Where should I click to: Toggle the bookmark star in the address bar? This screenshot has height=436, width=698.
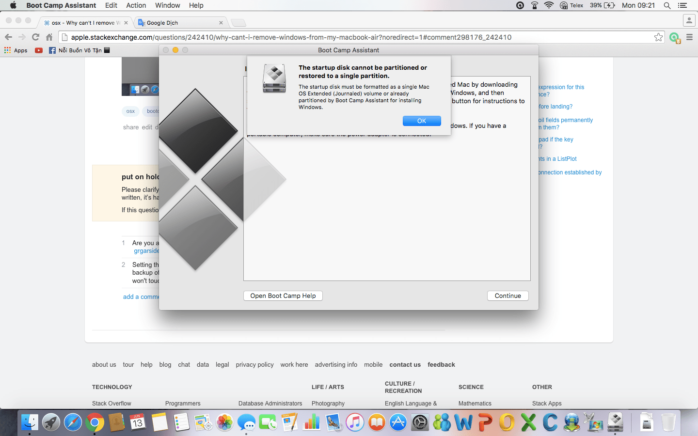659,37
